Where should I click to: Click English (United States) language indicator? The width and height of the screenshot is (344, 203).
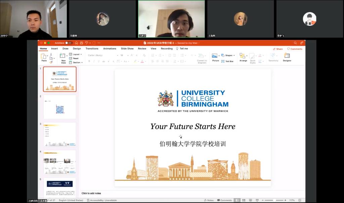pos(71,200)
